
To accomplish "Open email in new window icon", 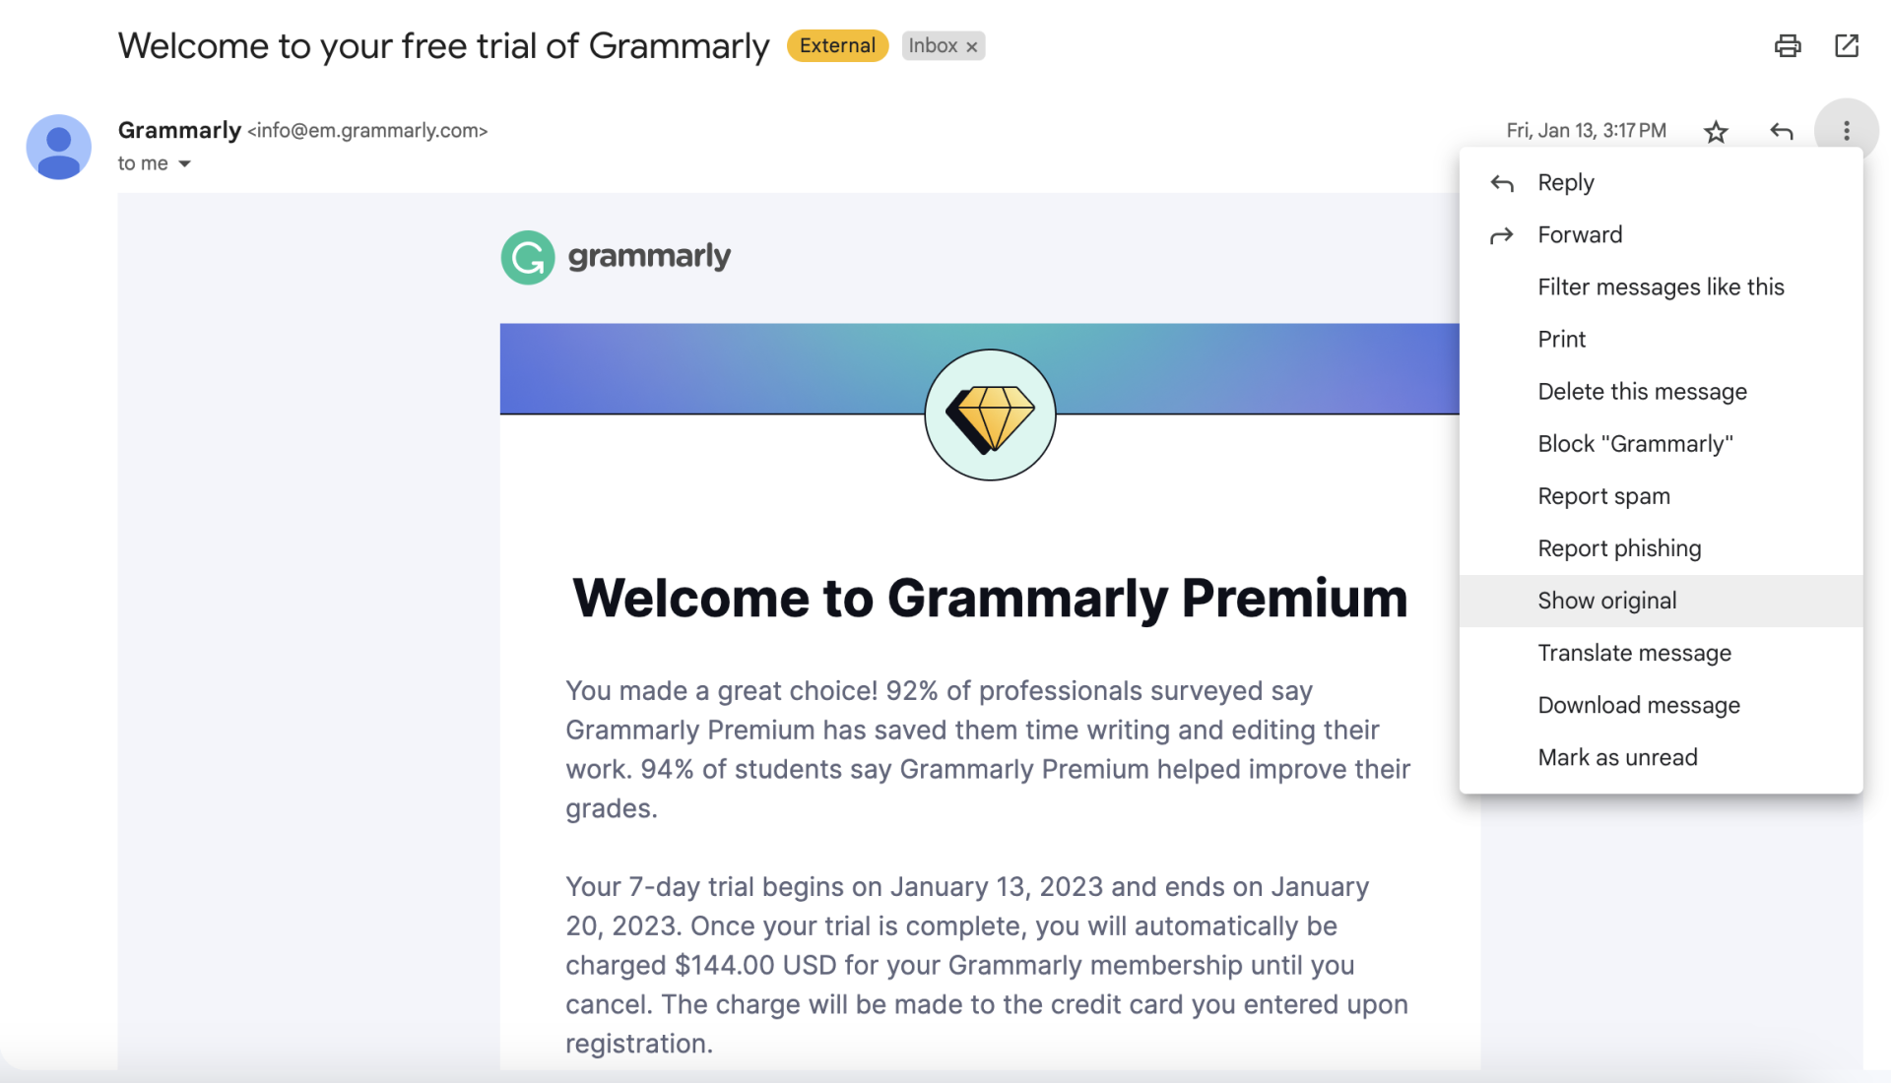I will click(1847, 45).
